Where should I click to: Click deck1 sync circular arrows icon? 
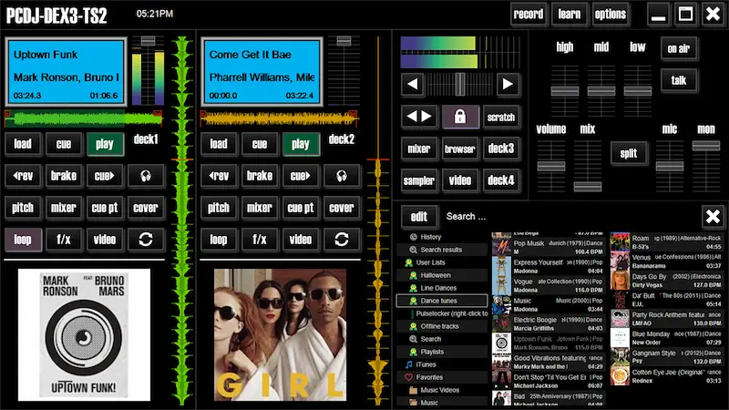(x=146, y=240)
